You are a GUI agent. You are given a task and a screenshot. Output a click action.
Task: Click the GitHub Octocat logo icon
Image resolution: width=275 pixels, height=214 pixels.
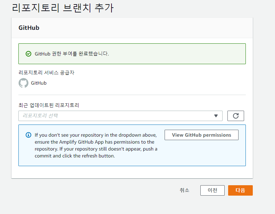[24, 83]
